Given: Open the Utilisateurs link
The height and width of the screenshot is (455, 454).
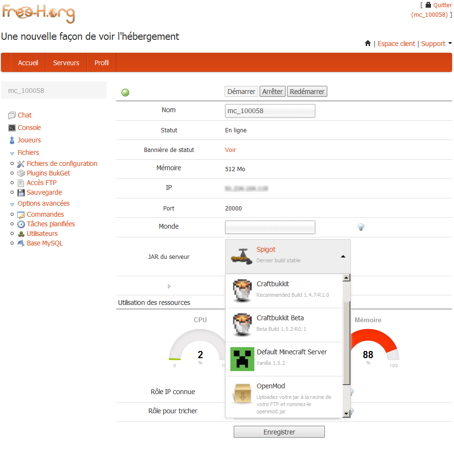Looking at the screenshot, I should click(x=42, y=233).
